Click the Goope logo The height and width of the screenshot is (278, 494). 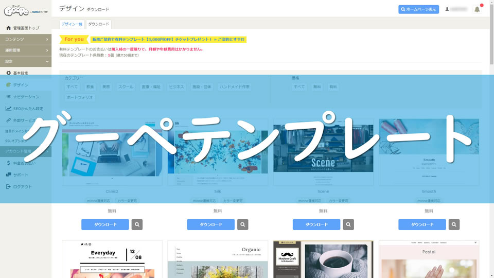pyautogui.click(x=26, y=11)
